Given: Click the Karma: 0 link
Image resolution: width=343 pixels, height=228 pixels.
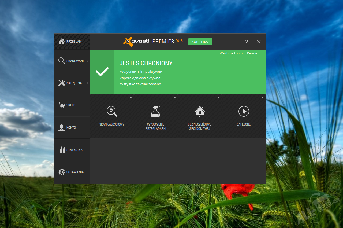Looking at the screenshot, I should 253,53.
